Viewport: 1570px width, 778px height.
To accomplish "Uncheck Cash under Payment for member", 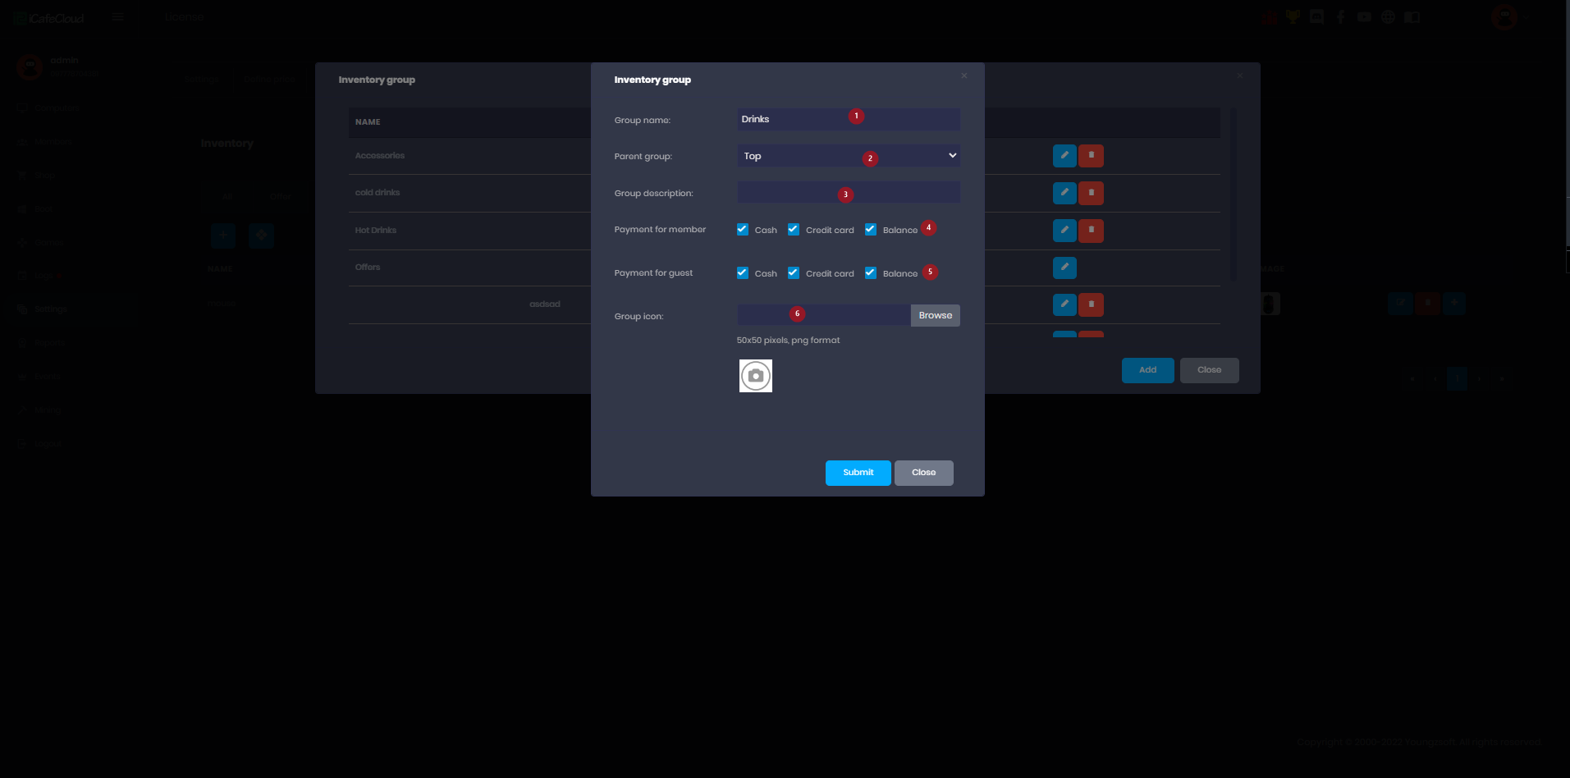I will (743, 230).
